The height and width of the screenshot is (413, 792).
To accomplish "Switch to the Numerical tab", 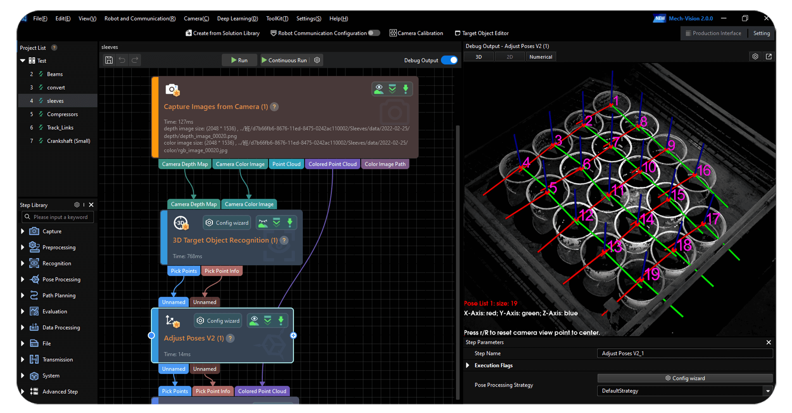I will pyautogui.click(x=540, y=57).
